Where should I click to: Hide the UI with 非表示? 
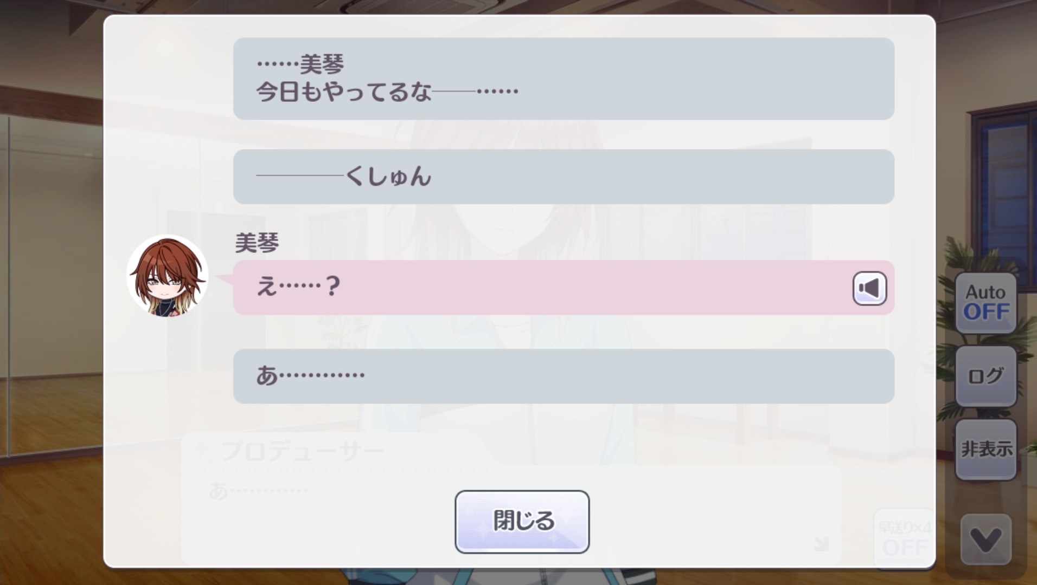click(x=985, y=449)
